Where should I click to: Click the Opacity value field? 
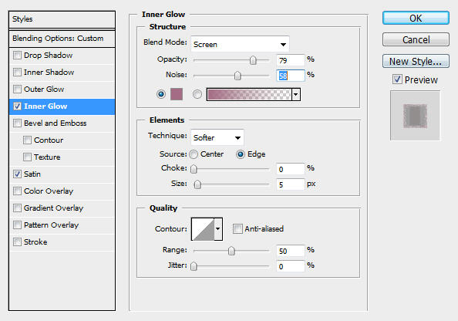coord(291,60)
